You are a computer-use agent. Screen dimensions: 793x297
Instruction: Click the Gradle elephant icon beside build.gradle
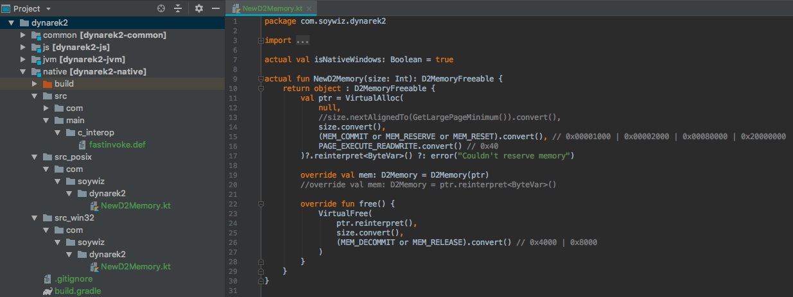coord(48,291)
